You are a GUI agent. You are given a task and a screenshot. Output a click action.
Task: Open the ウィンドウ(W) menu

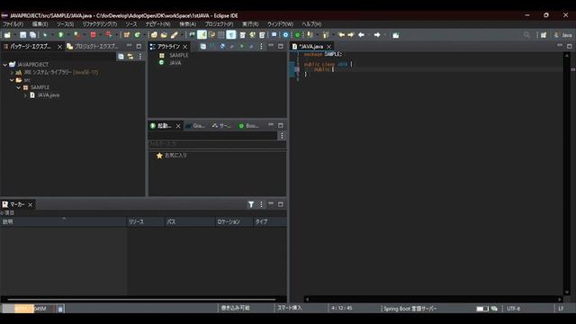point(280,24)
